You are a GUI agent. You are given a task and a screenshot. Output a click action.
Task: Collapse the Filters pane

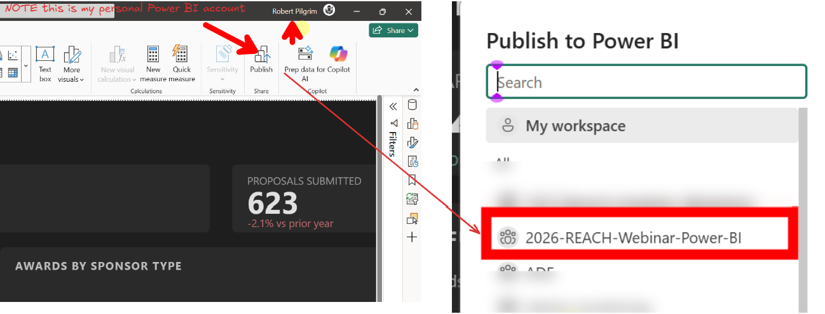(x=393, y=106)
